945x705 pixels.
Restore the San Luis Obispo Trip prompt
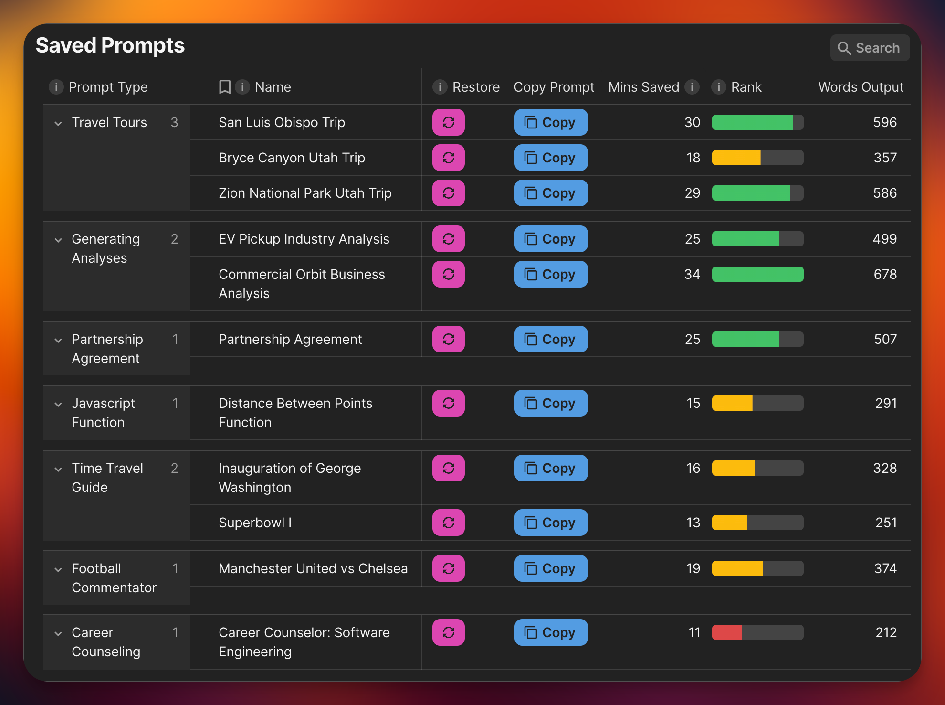point(448,122)
